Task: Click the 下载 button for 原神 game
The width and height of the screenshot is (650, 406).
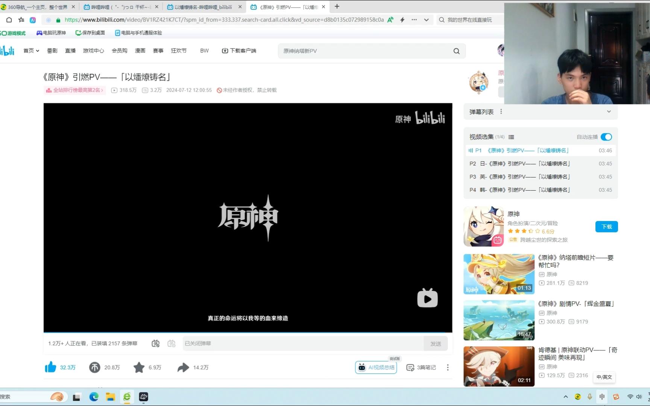Action: click(x=606, y=227)
